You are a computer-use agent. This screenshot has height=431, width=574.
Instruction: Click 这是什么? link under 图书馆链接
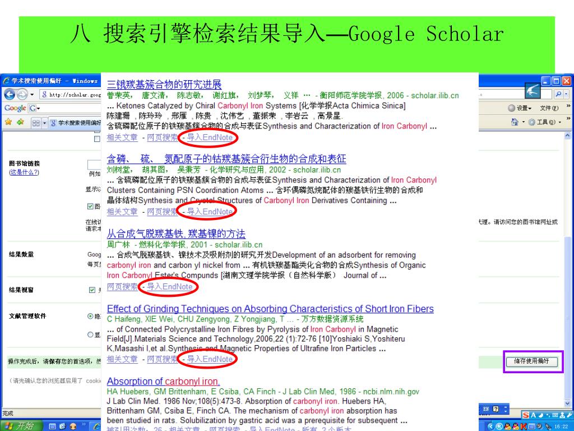(x=24, y=172)
